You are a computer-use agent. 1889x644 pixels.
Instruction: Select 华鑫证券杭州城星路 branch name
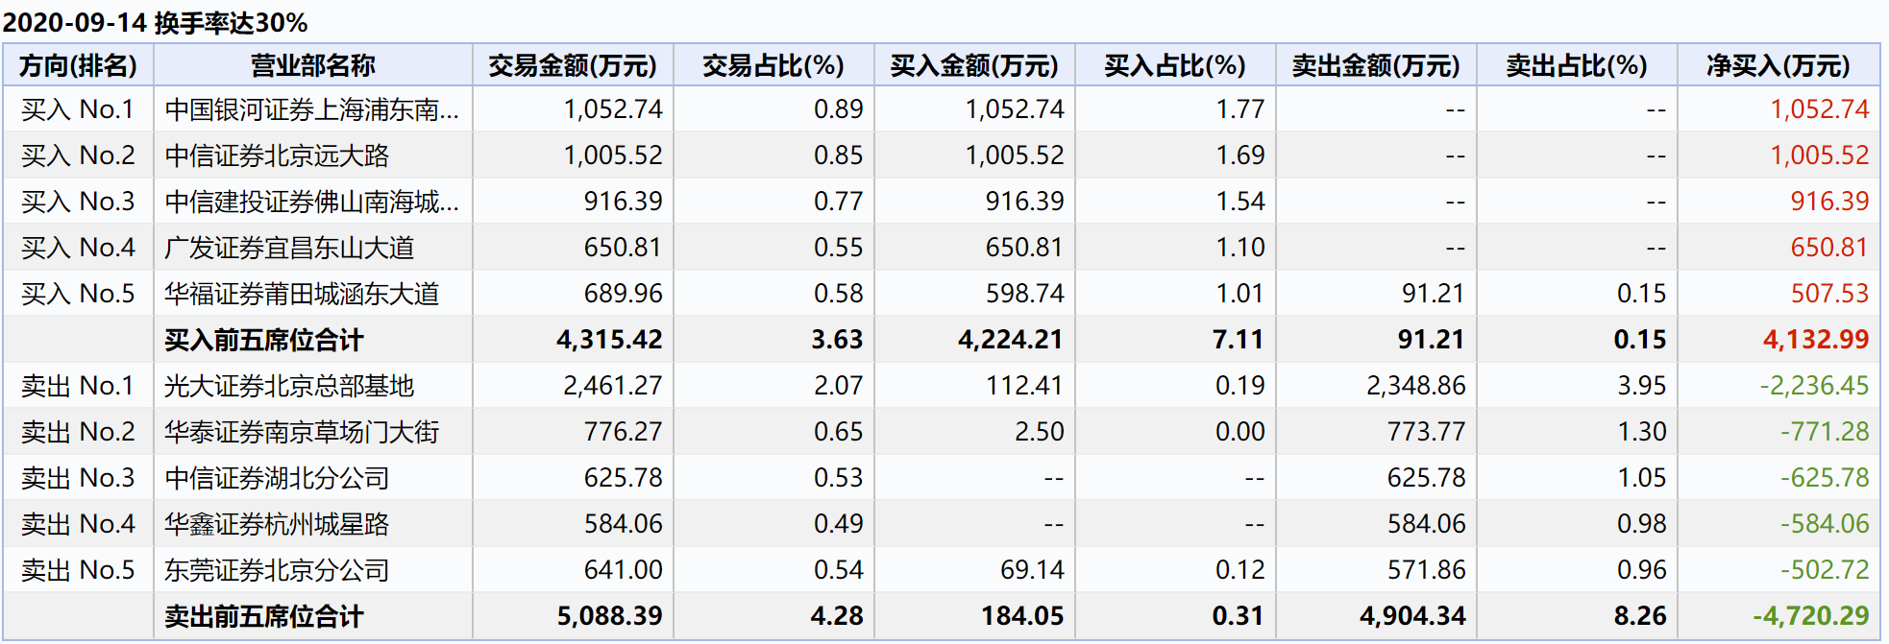coord(277,524)
